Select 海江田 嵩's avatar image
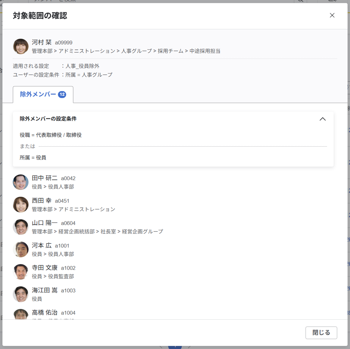 (21, 294)
